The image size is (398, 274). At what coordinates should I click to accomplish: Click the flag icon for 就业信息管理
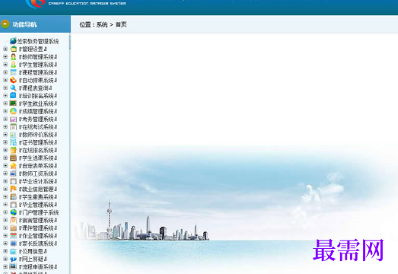pyautogui.click(x=13, y=189)
